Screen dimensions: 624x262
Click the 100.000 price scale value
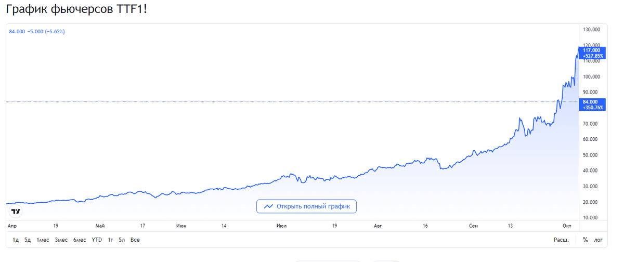[592, 76]
